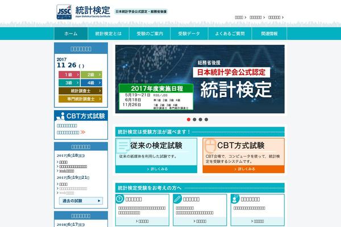Open the 受験データ menu item
The width and height of the screenshot is (341, 227).
coord(189,33)
